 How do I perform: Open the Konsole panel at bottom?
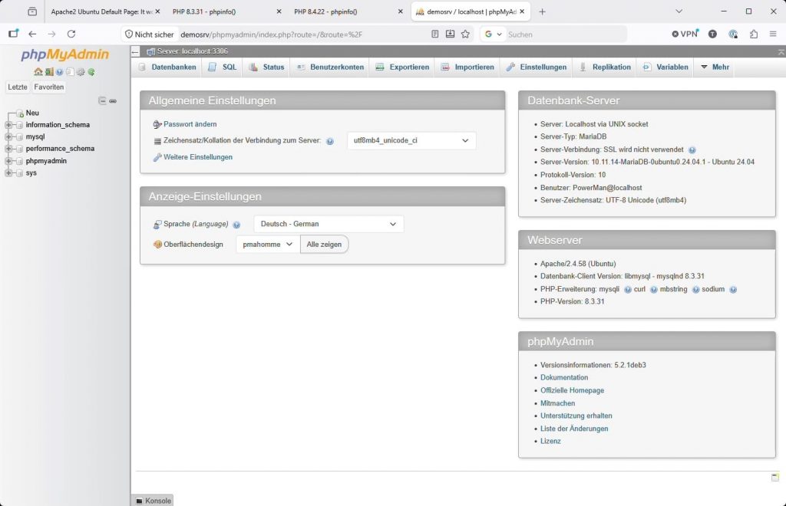click(153, 501)
